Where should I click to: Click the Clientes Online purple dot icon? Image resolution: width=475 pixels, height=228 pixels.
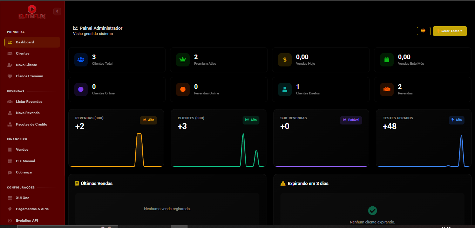click(81, 90)
